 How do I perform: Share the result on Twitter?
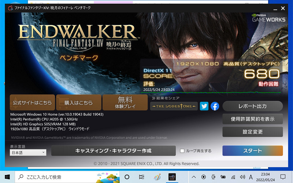pos(204,106)
